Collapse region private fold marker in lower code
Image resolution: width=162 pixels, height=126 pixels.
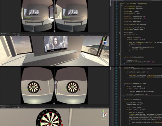(x=120, y=67)
